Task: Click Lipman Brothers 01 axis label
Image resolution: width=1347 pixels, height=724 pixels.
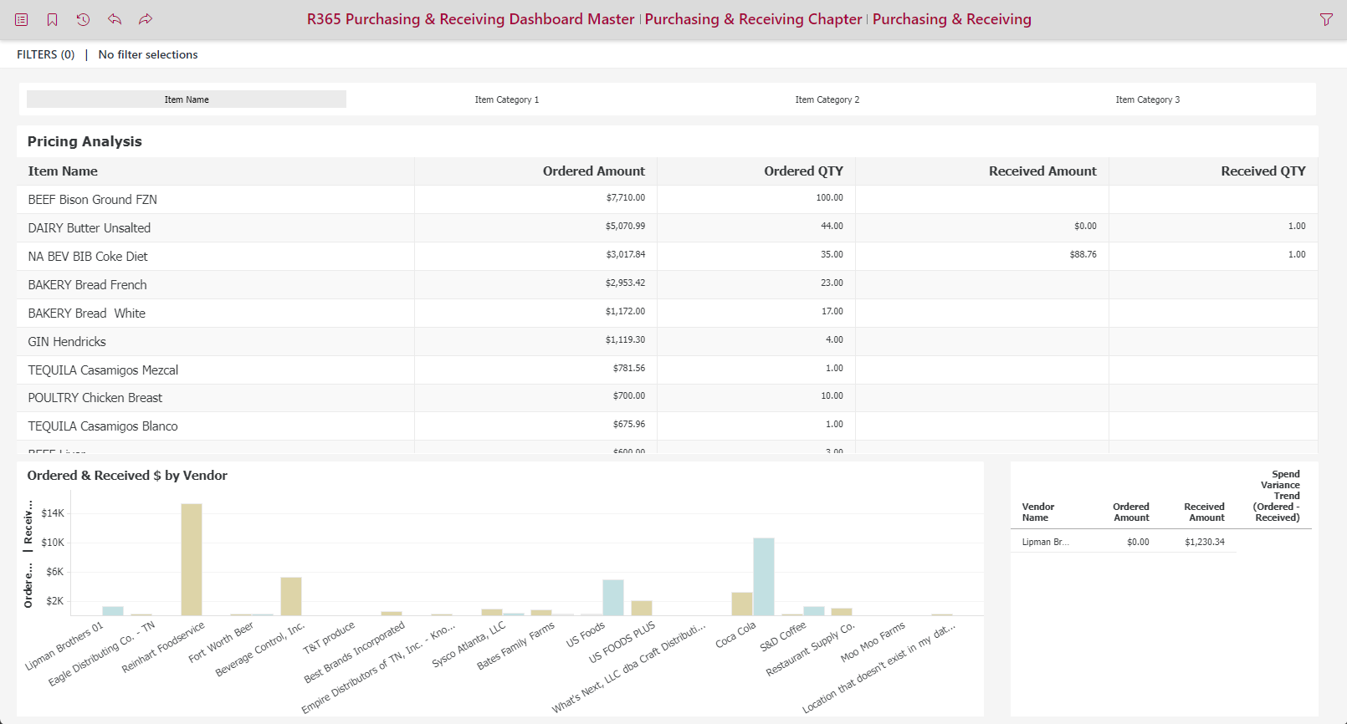Action: click(x=64, y=646)
